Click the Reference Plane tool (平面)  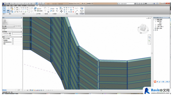pyautogui.click(x=16, y=12)
